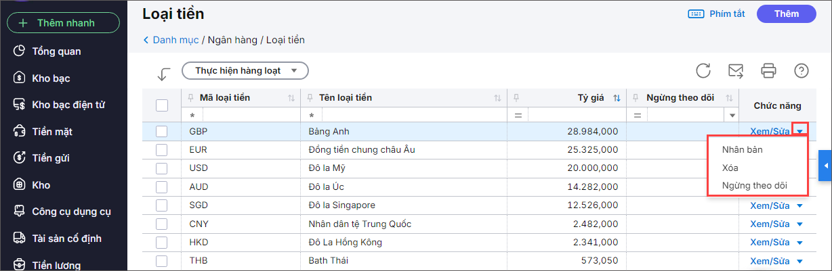832x271 pixels.
Task: Click the Mã loại tiền filter field
Action: pyautogui.click(x=244, y=116)
